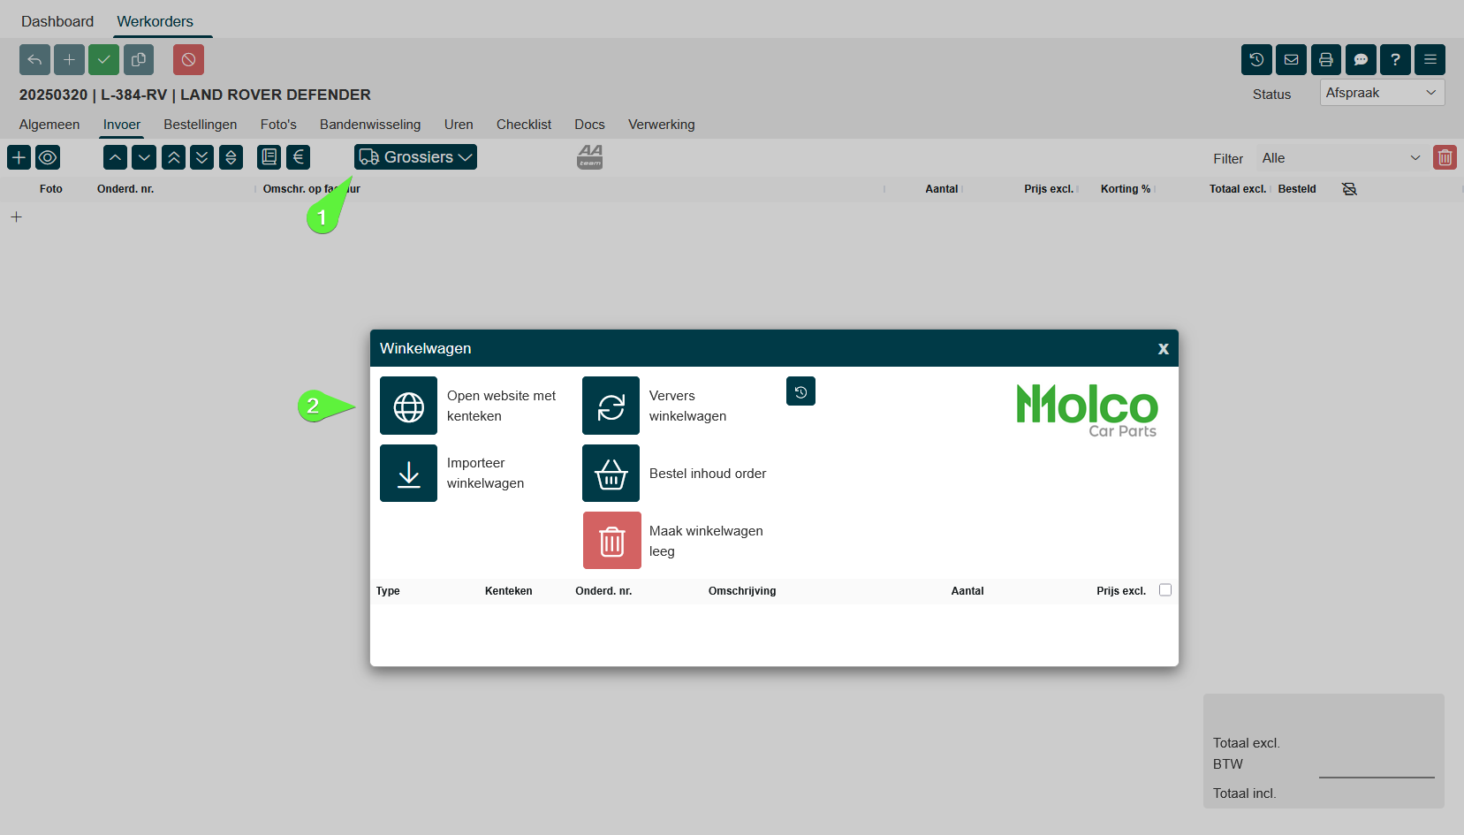Image resolution: width=1464 pixels, height=835 pixels.
Task: Click the globe icon to open website
Action: point(408,406)
